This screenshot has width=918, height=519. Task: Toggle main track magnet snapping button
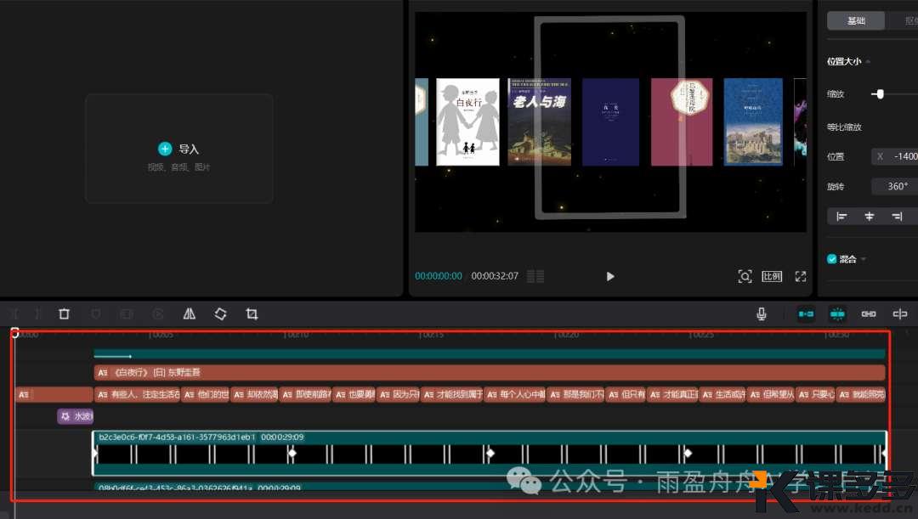806,314
